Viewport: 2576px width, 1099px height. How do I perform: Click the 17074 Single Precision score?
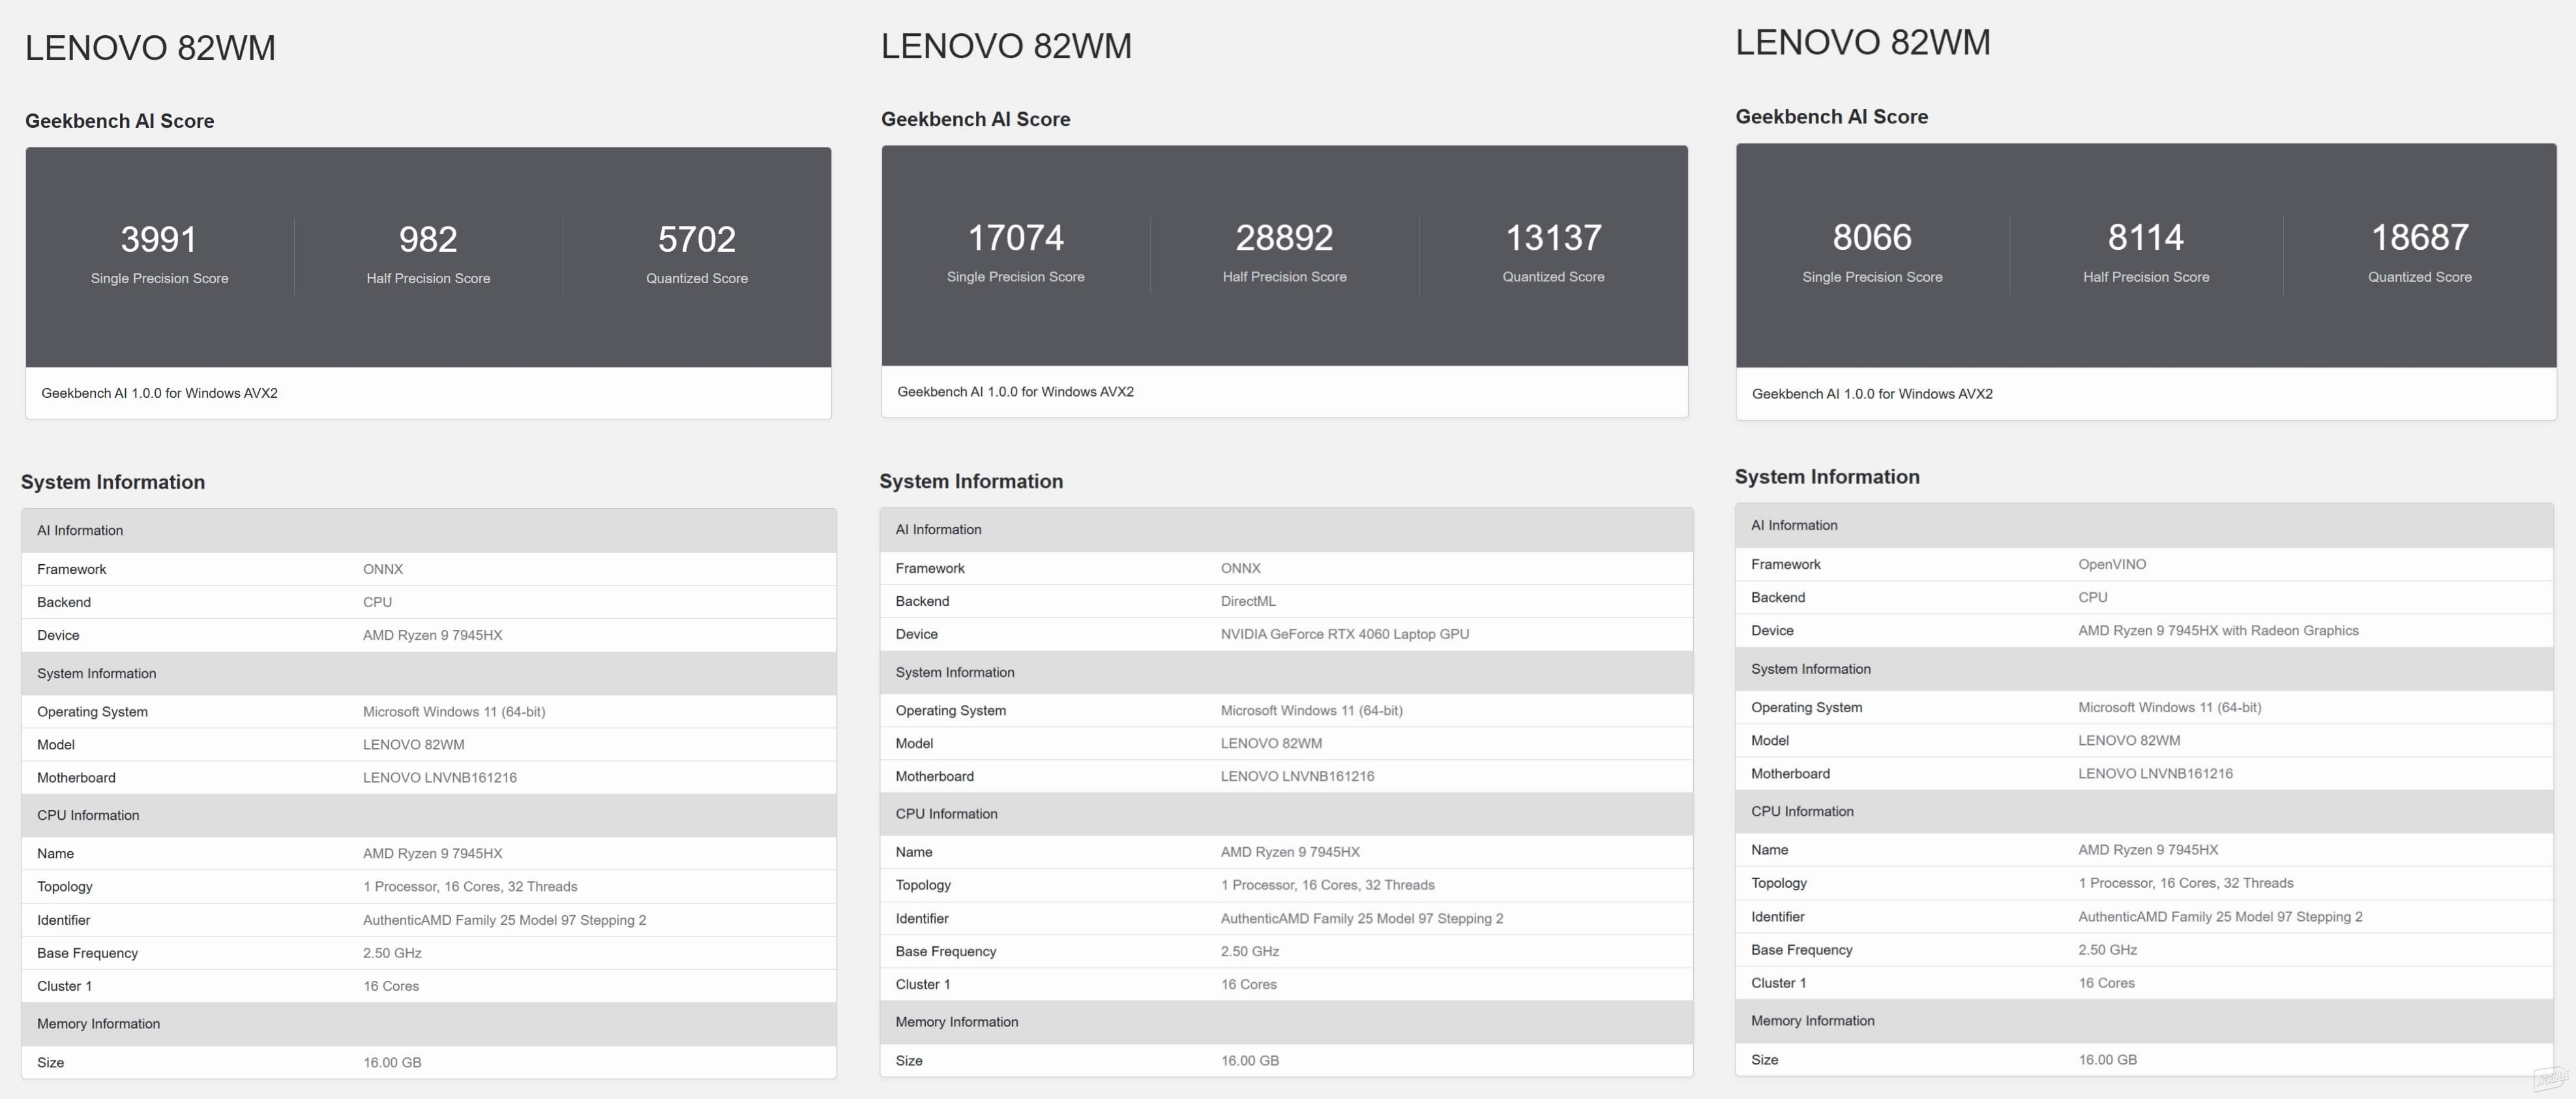(x=1015, y=237)
